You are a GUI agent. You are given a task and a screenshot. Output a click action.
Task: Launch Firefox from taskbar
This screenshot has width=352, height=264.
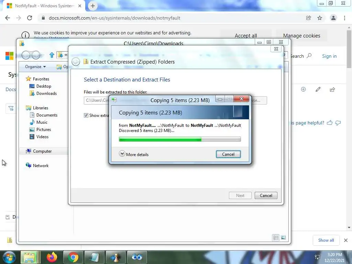point(52,257)
